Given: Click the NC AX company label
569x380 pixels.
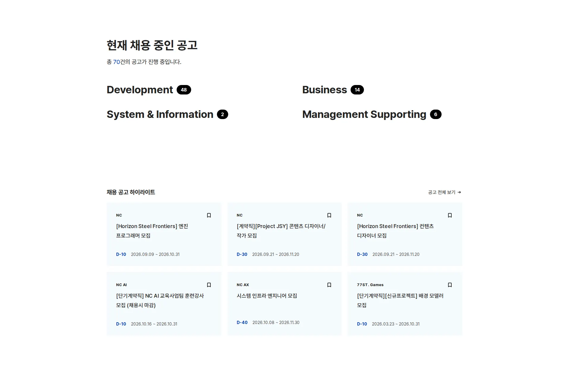Looking at the screenshot, I should [243, 285].
